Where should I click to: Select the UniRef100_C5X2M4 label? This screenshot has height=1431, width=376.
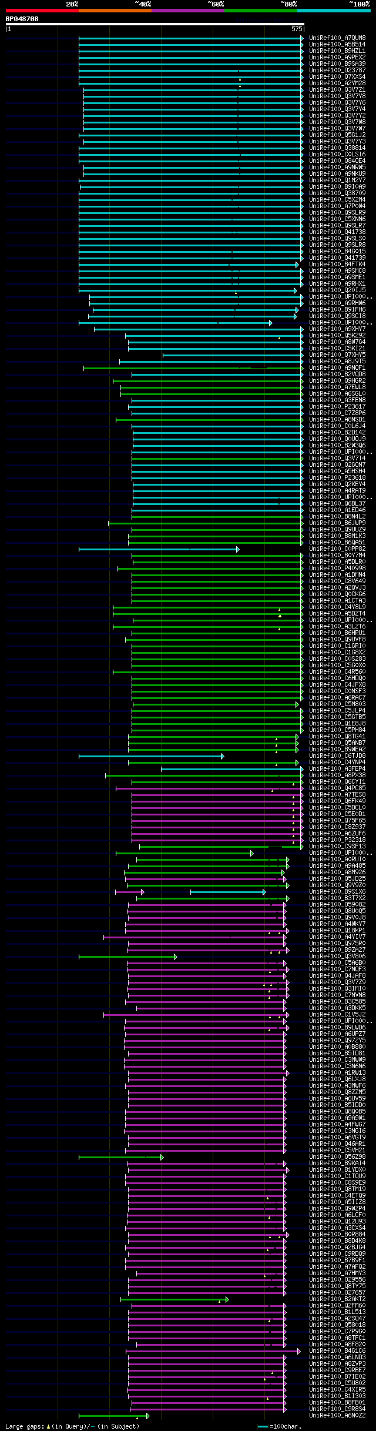point(337,200)
